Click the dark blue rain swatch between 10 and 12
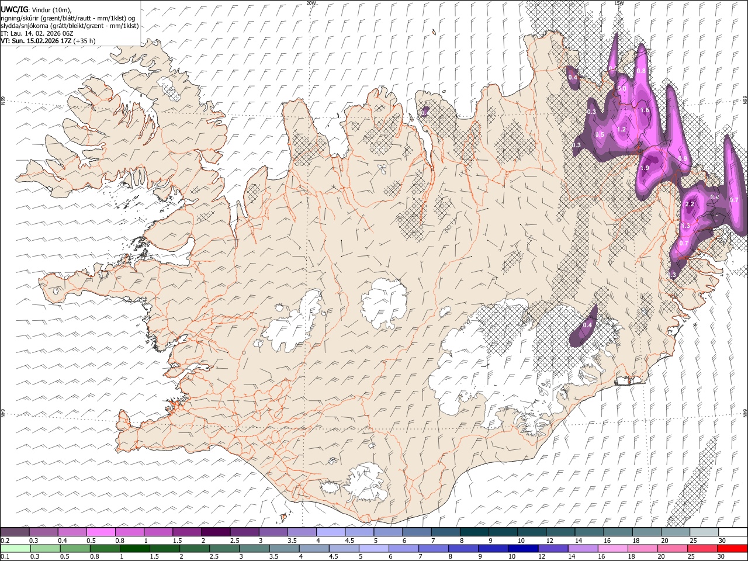Viewport: 748px width, 561px height. click(522, 548)
